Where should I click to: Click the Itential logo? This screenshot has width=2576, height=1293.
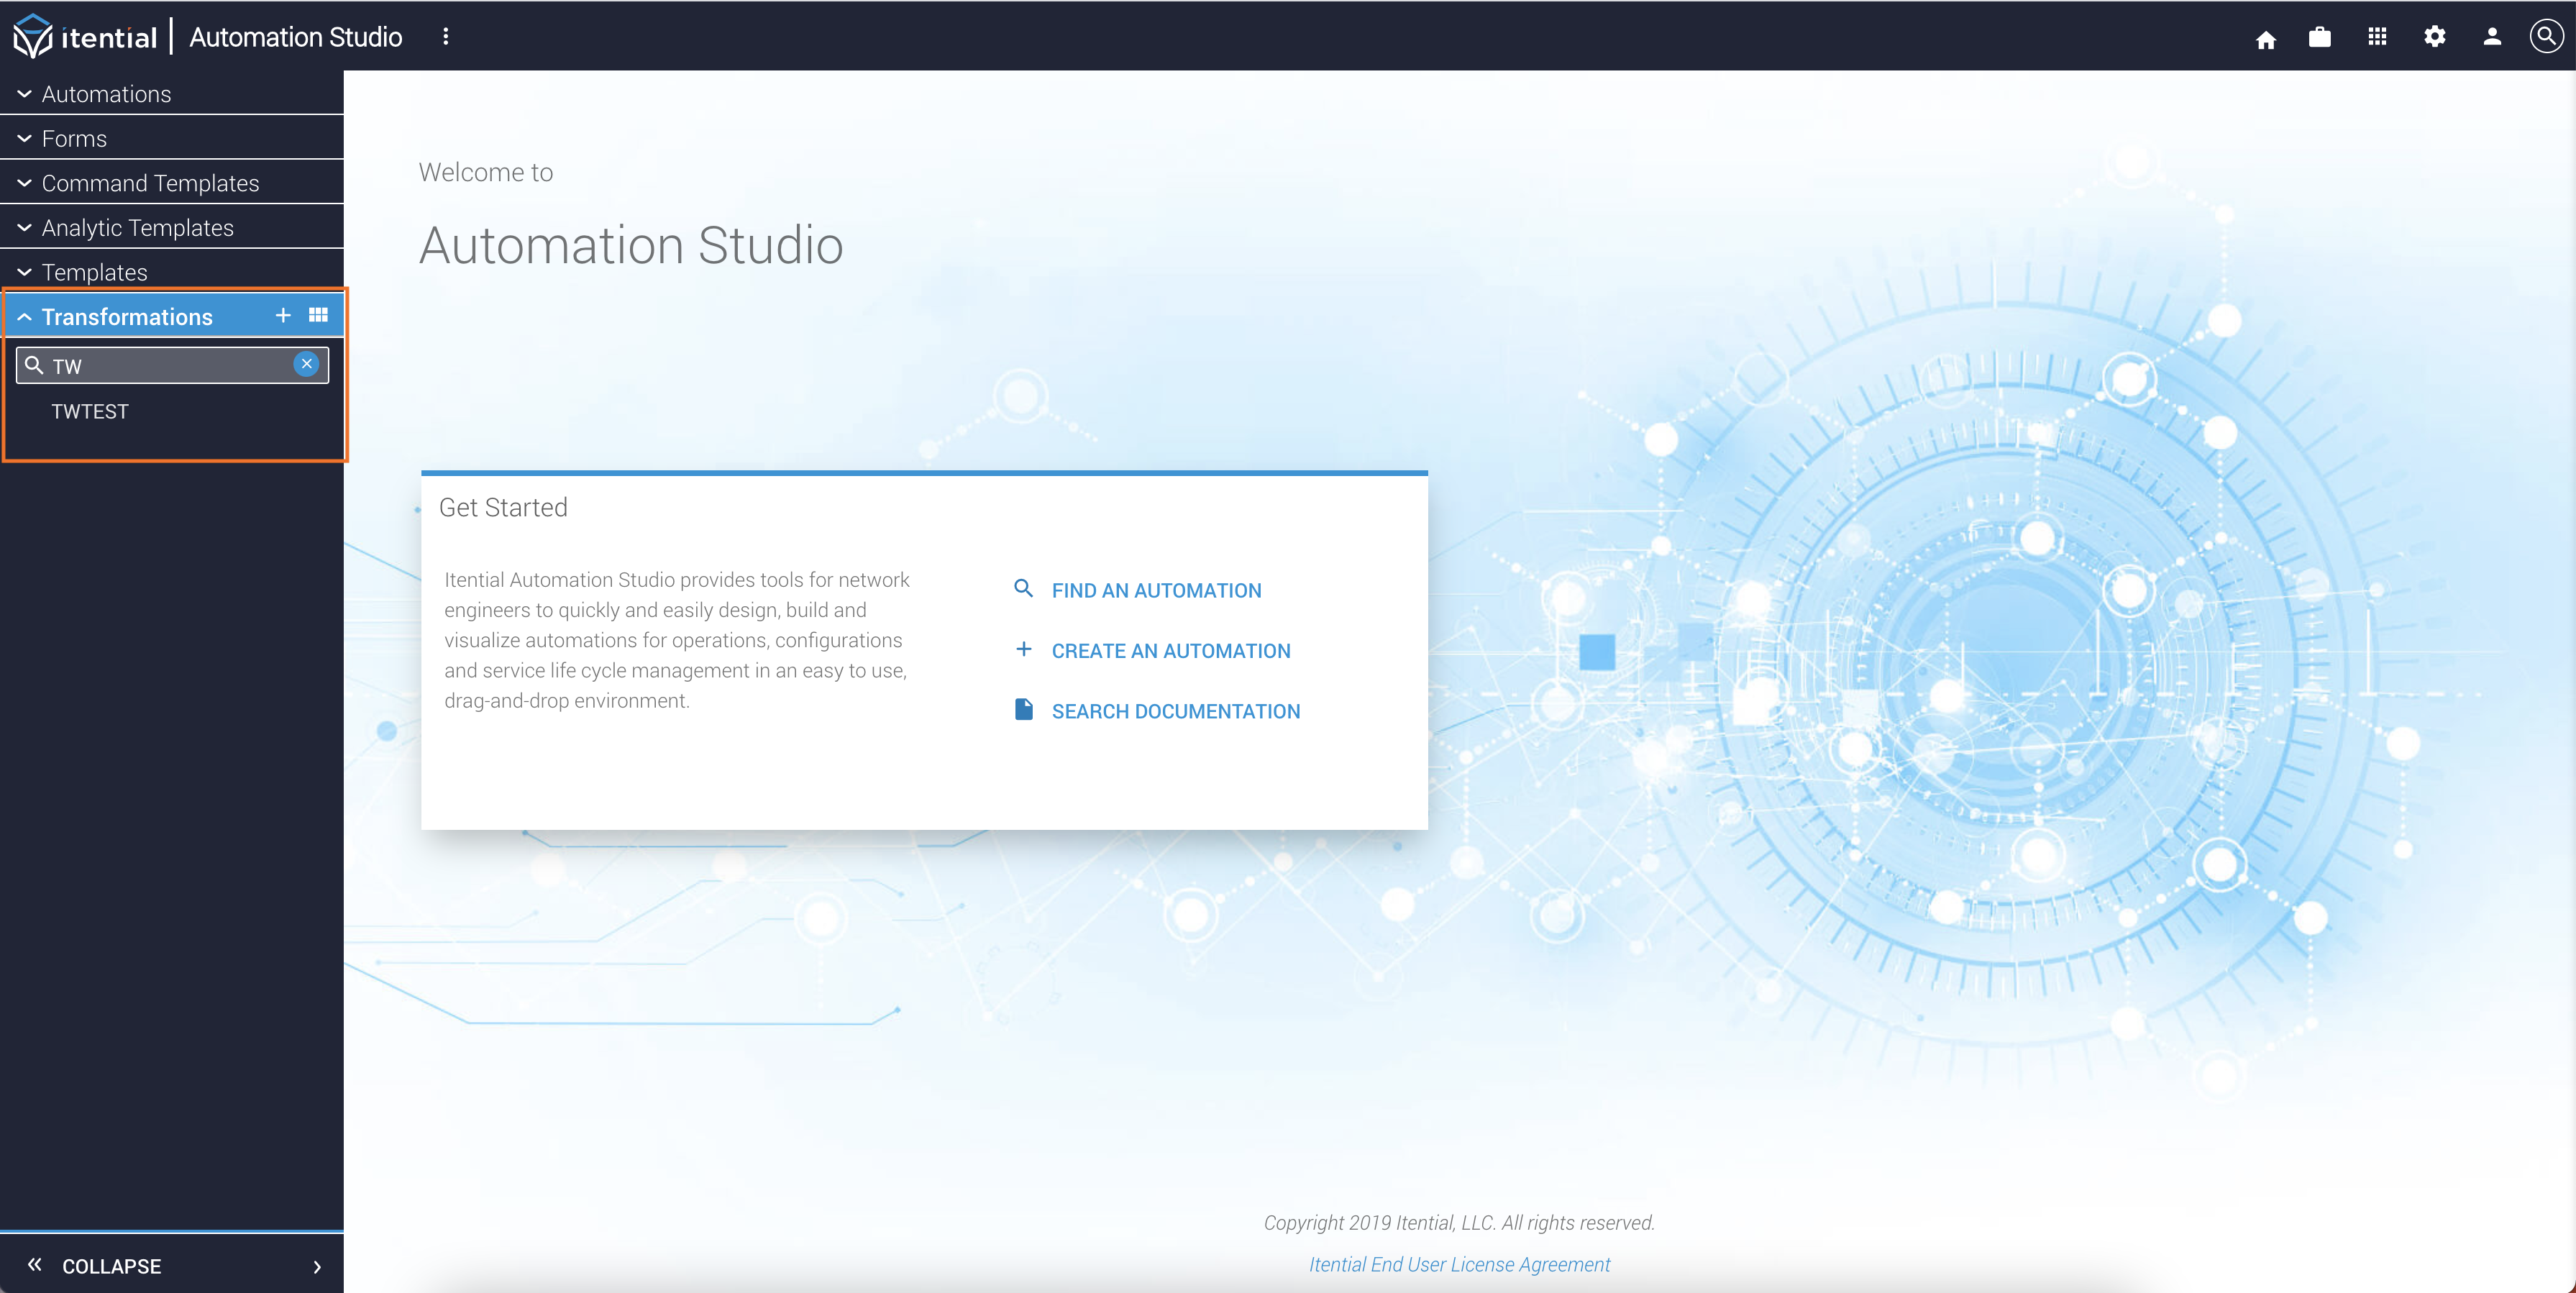(x=85, y=37)
